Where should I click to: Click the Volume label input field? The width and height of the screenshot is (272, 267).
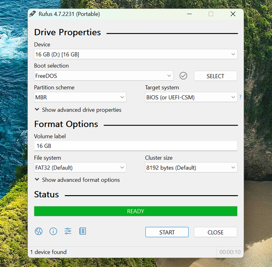tap(136, 146)
